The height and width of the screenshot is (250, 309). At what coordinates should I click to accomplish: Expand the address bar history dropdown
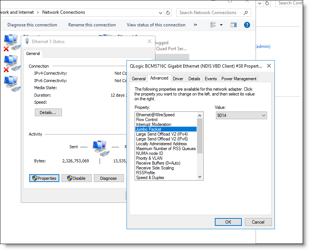(161, 13)
